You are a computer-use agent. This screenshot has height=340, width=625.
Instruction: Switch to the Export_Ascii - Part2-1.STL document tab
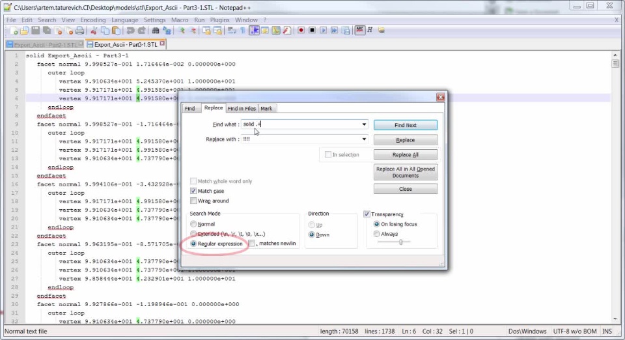45,45
